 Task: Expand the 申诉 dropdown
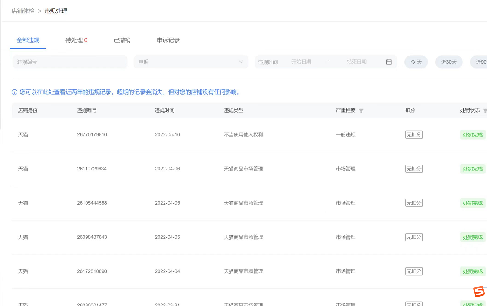pyautogui.click(x=191, y=62)
